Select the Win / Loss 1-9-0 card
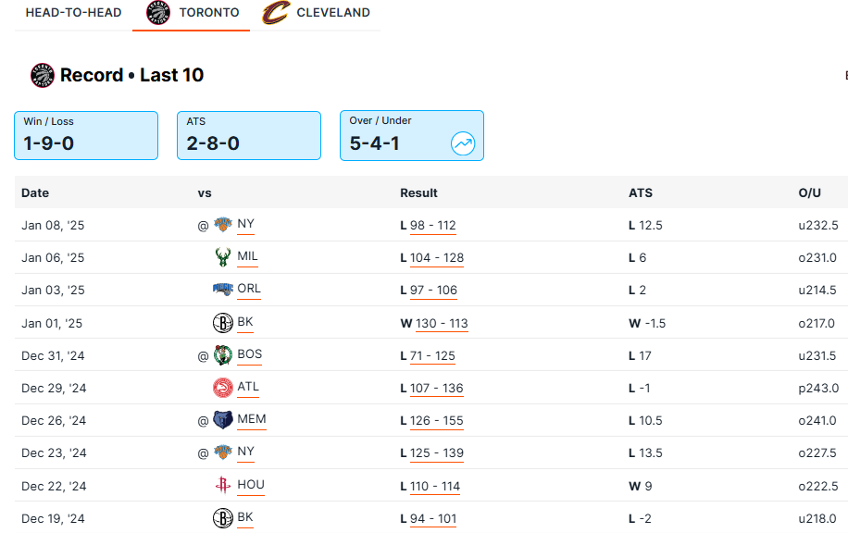 tap(86, 135)
